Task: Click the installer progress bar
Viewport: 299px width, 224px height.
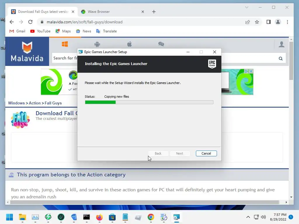Action: pos(149,102)
